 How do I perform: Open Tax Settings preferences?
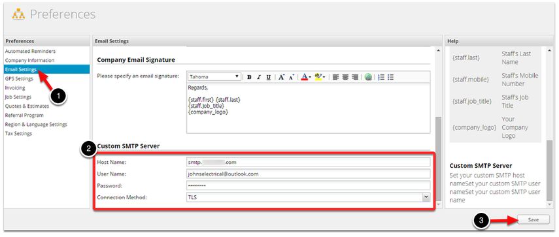coord(18,133)
